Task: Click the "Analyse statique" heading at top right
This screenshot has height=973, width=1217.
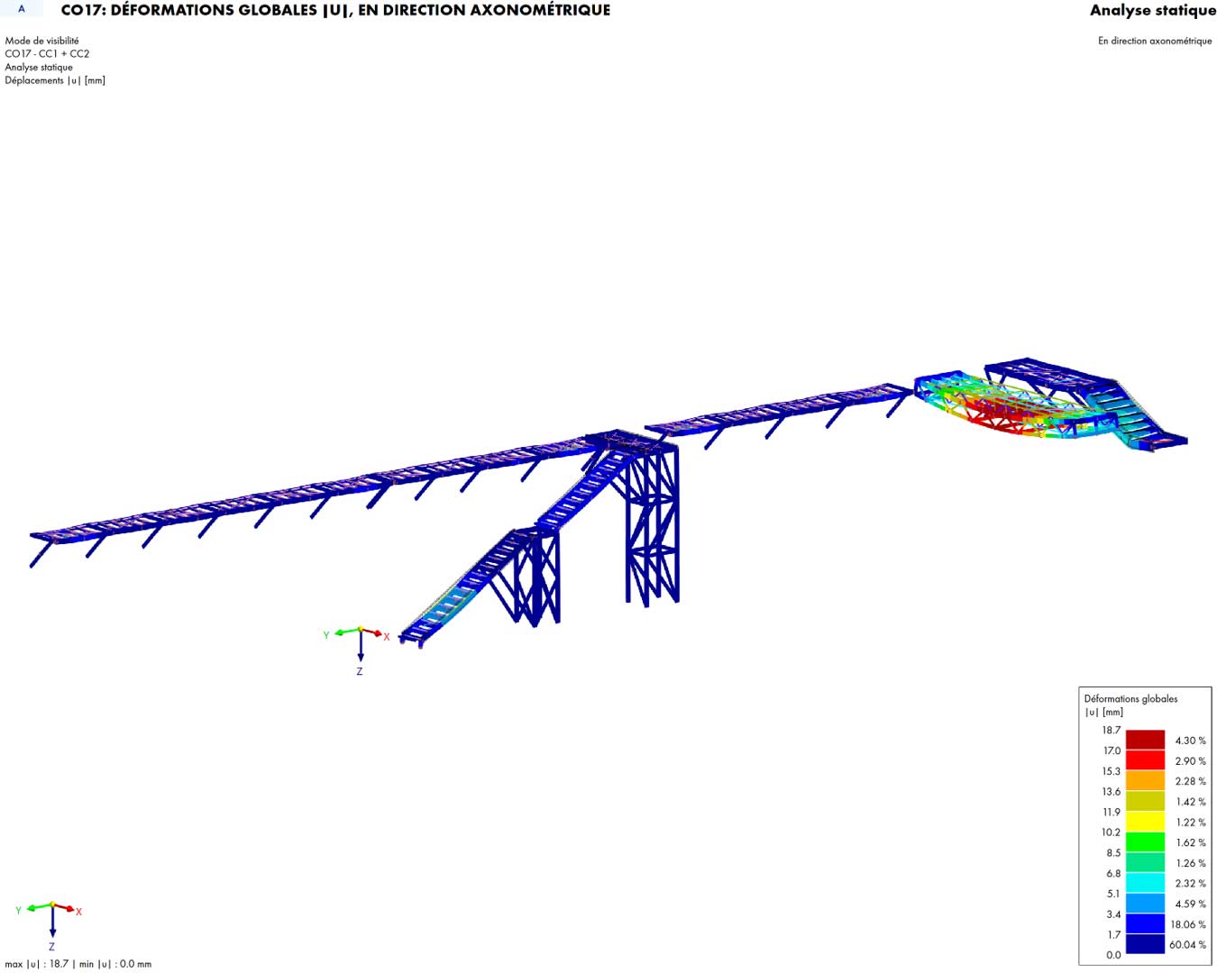Action: click(x=1152, y=11)
